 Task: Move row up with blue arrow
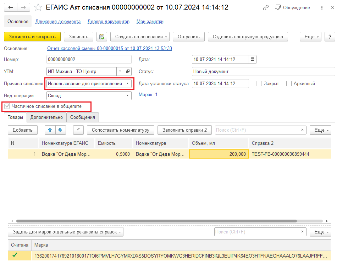click(50, 130)
